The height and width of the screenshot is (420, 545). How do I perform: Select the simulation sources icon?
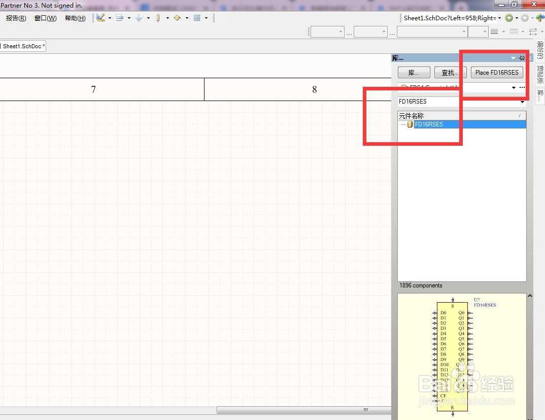[x=177, y=18]
